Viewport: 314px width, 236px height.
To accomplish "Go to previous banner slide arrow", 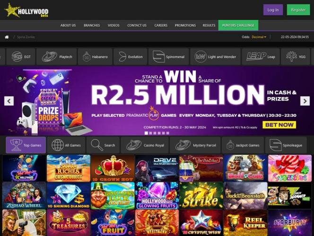I will tap(9, 101).
